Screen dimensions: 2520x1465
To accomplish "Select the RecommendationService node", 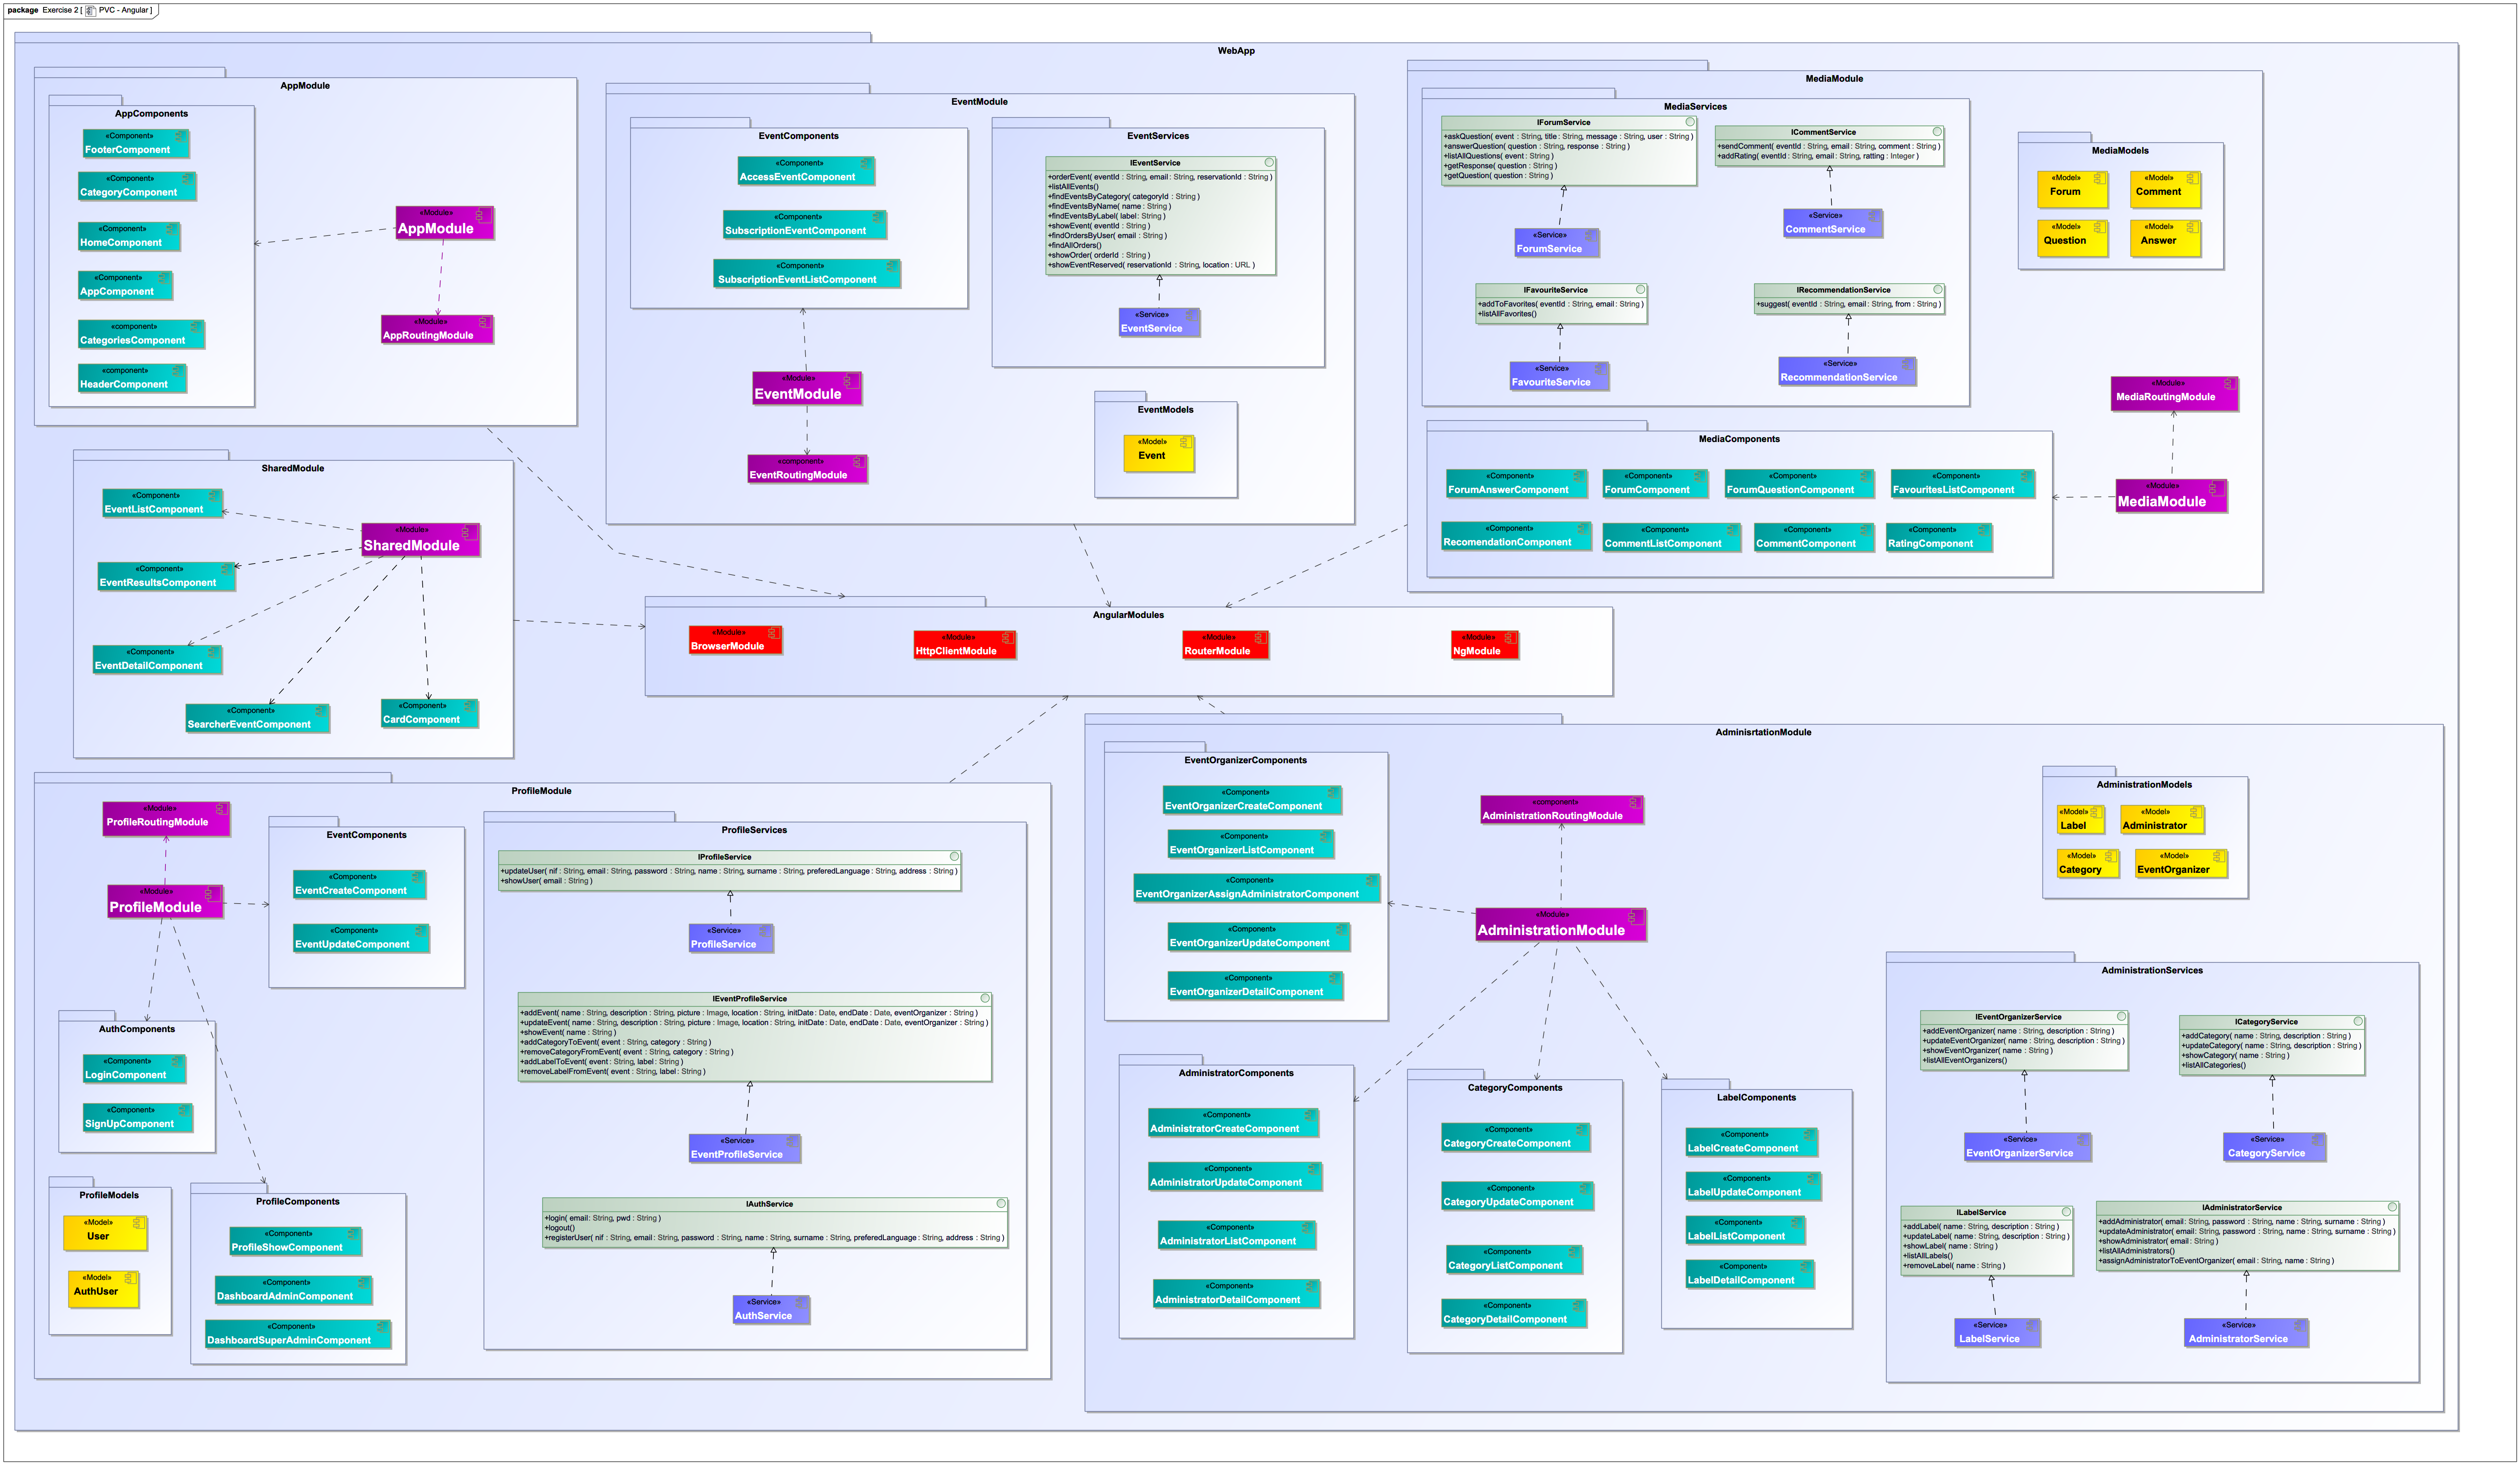I will (x=1847, y=371).
